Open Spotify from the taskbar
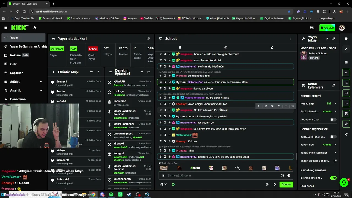 [111, 194]
